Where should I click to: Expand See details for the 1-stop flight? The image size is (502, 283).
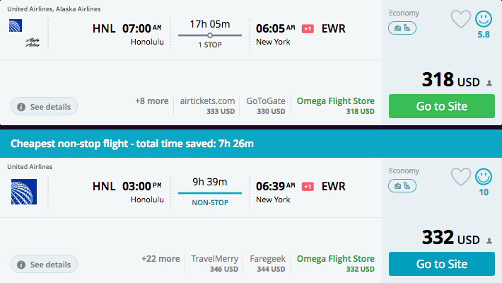(x=44, y=106)
